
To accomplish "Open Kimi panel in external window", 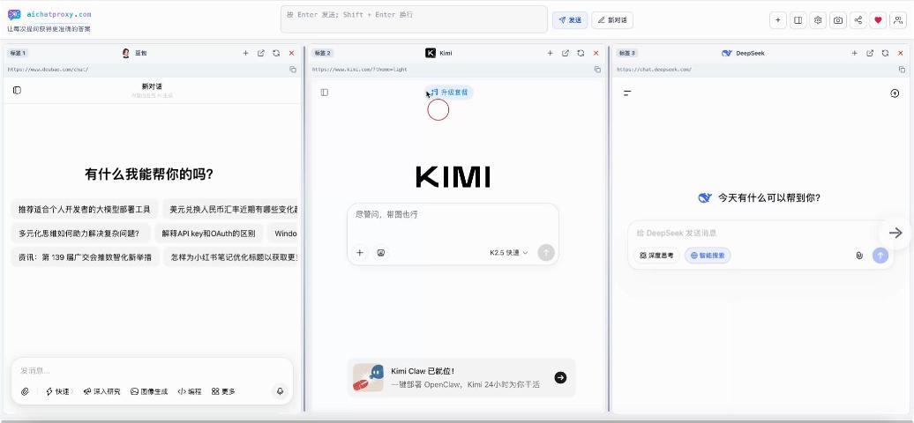I will coord(565,53).
